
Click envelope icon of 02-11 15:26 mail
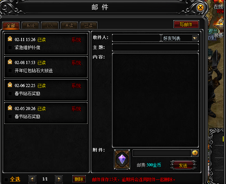tap(10, 39)
